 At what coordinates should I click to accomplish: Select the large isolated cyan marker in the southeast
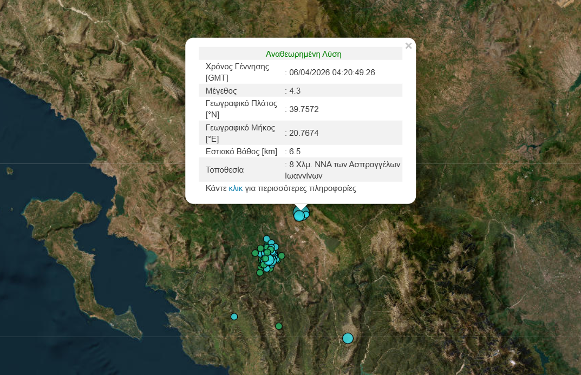348,338
